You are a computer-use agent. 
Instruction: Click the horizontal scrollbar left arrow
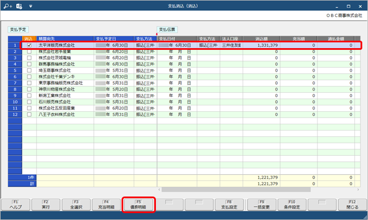point(159,190)
